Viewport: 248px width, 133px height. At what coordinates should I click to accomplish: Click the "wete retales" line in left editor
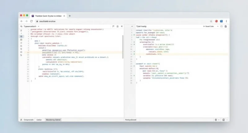[x=49, y=55]
